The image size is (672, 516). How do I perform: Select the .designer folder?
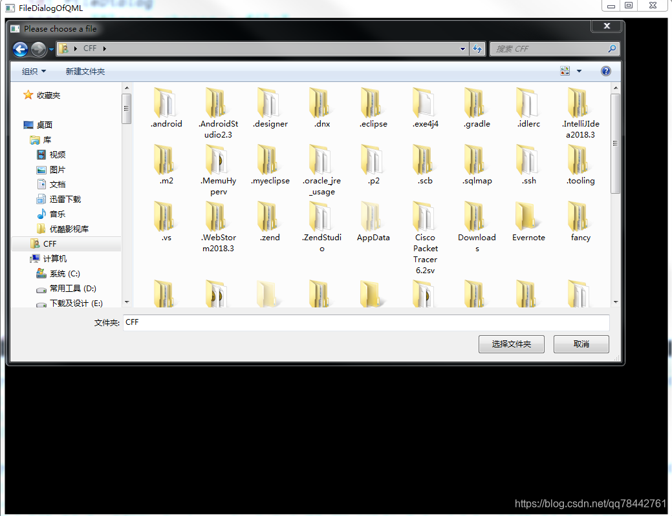click(270, 108)
